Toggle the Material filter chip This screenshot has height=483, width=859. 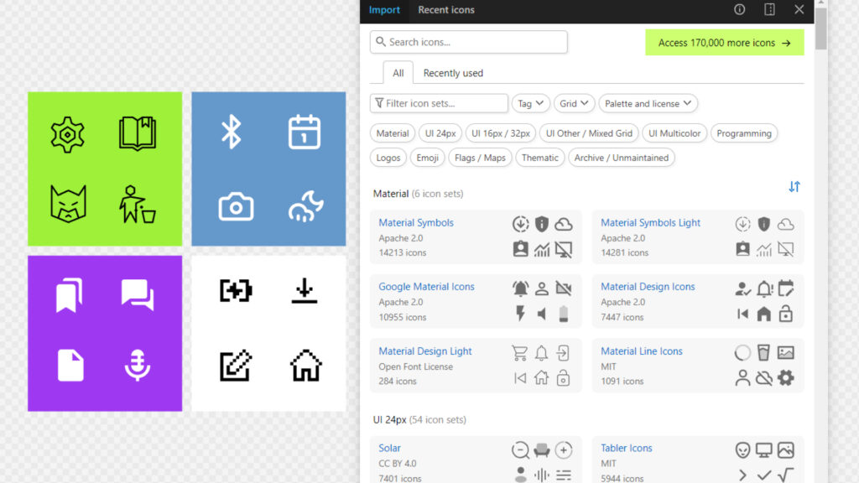[x=393, y=133]
